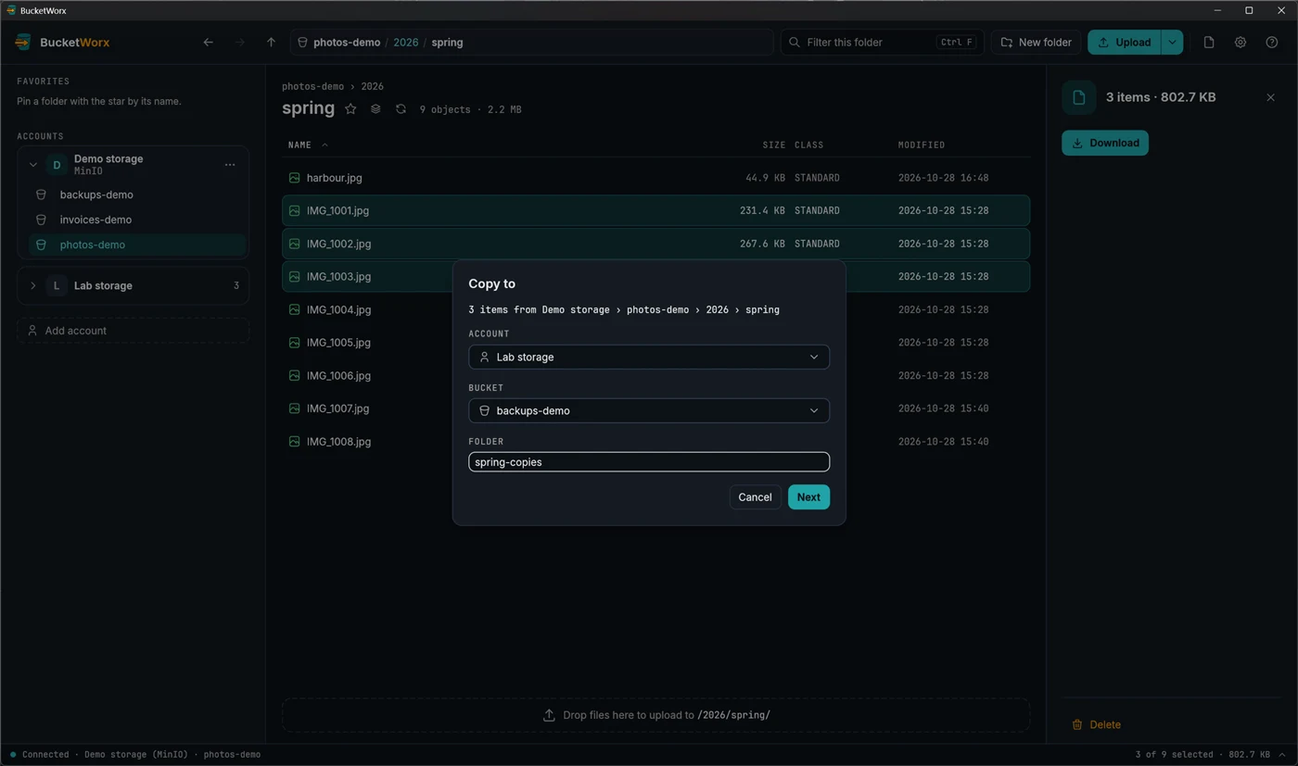Open the Bucket dropdown showing backups-demo

click(649, 411)
